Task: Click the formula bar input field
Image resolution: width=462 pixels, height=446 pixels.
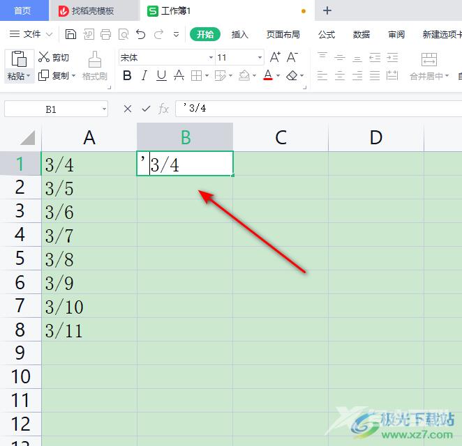Action: coord(318,109)
